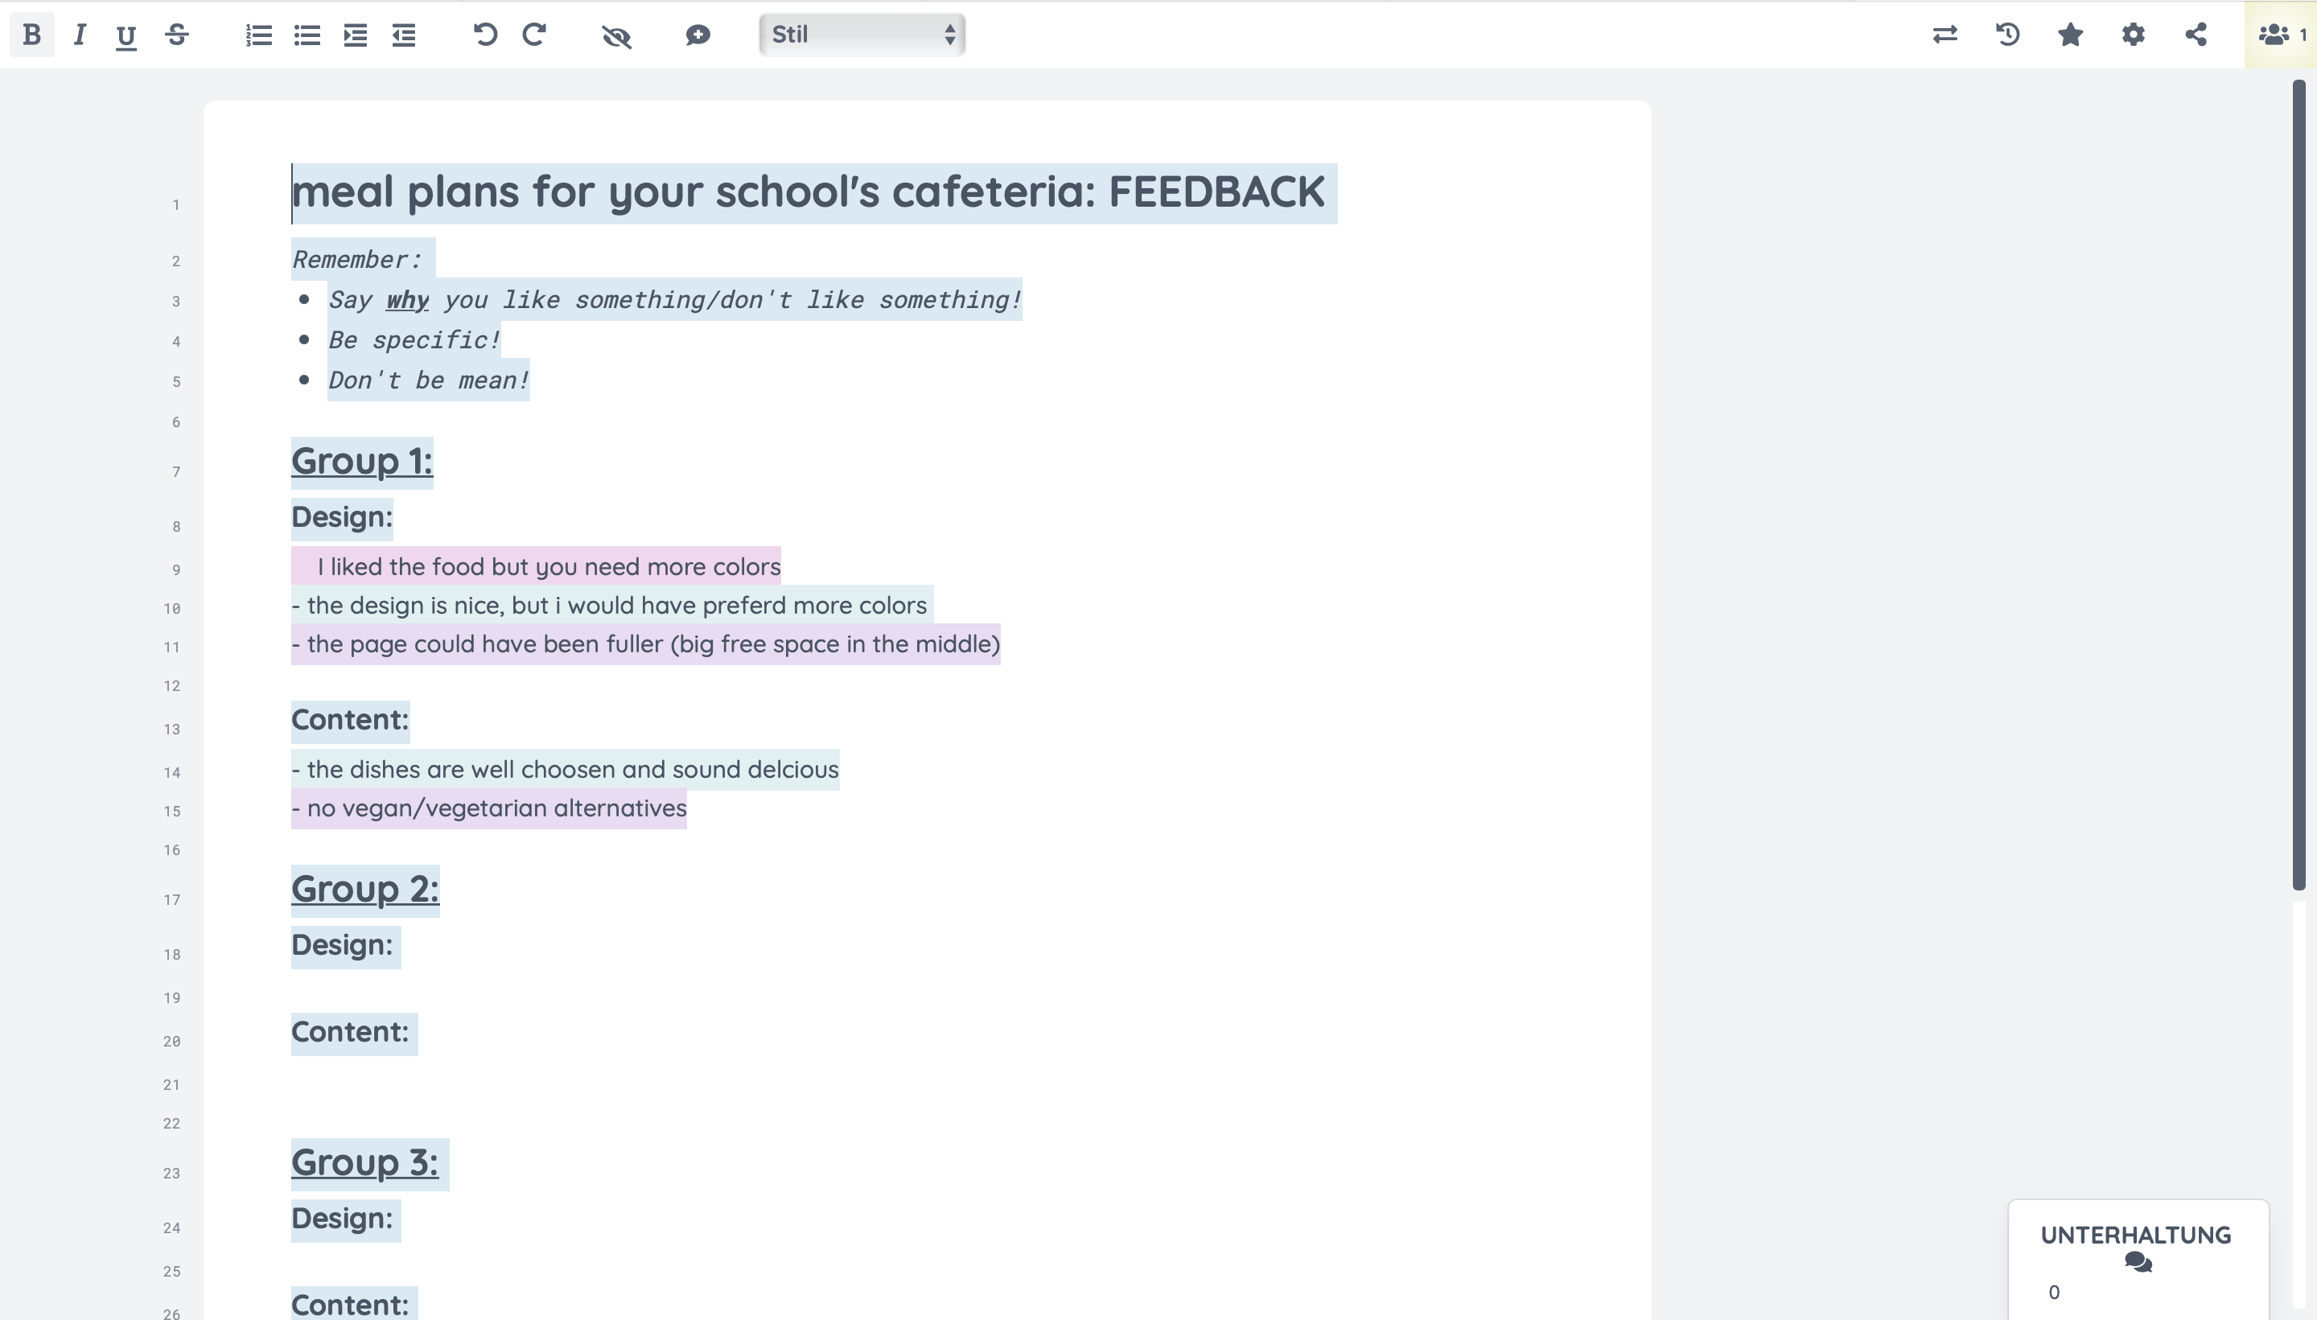Open import/export arrows menu
The height and width of the screenshot is (1320, 2317).
point(1945,35)
